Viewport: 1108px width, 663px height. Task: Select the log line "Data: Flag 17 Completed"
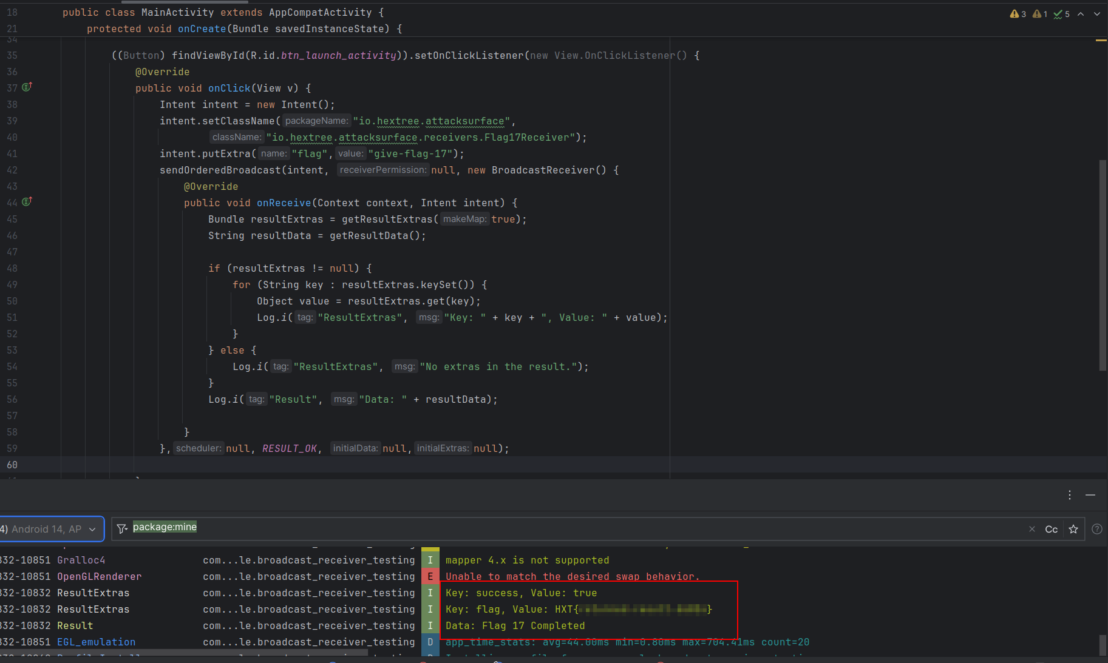pos(515,625)
